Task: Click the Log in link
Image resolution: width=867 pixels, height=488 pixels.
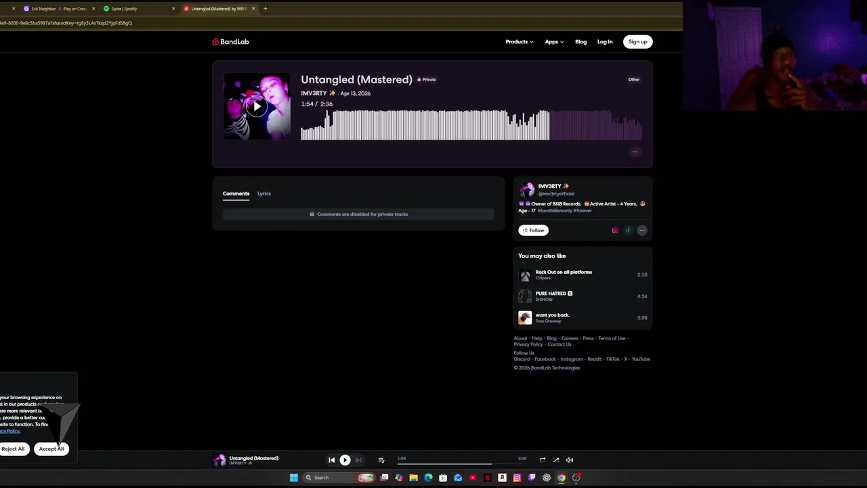Action: point(605,42)
